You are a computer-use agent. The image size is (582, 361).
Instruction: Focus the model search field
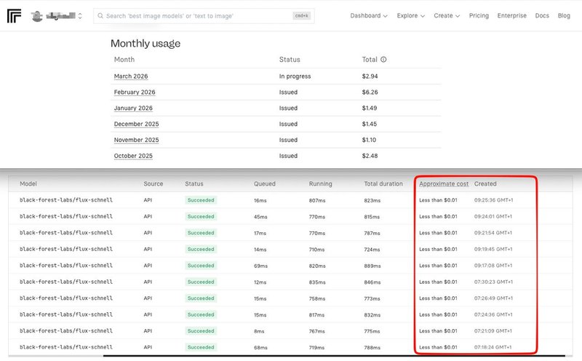[204, 16]
